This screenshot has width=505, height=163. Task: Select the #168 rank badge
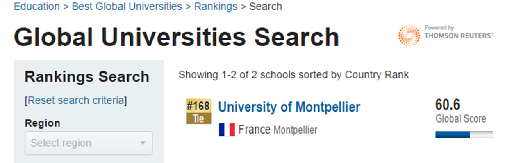(x=198, y=106)
